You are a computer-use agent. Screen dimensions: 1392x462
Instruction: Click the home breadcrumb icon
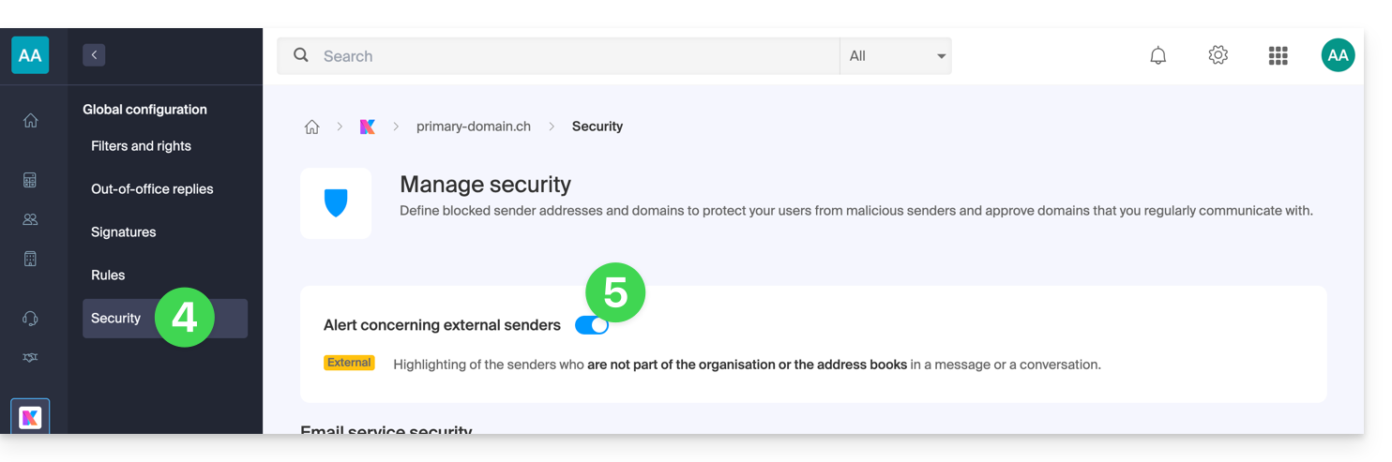312,127
